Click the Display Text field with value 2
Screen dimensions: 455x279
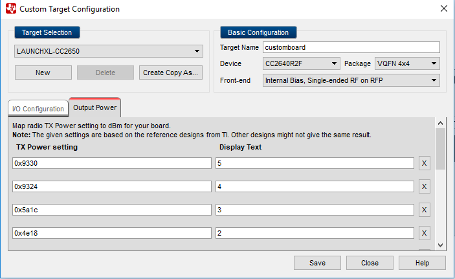tap(315, 233)
